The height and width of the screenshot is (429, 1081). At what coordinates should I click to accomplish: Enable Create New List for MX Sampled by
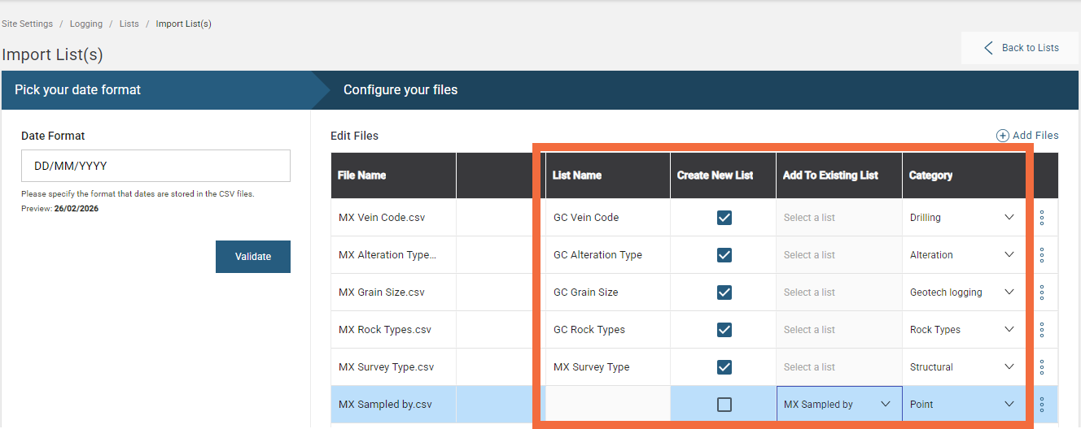point(724,405)
